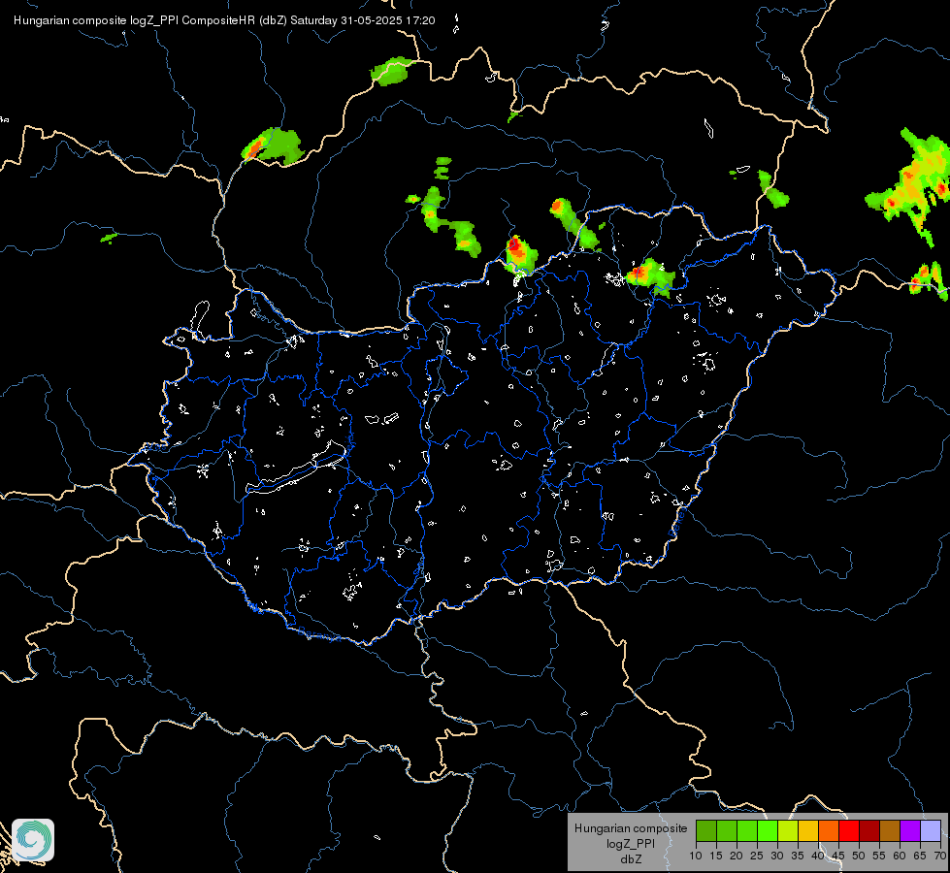950x873 pixels.
Task: Click "CompositeHR (dbZ)" in the top title line
Action: click(234, 20)
